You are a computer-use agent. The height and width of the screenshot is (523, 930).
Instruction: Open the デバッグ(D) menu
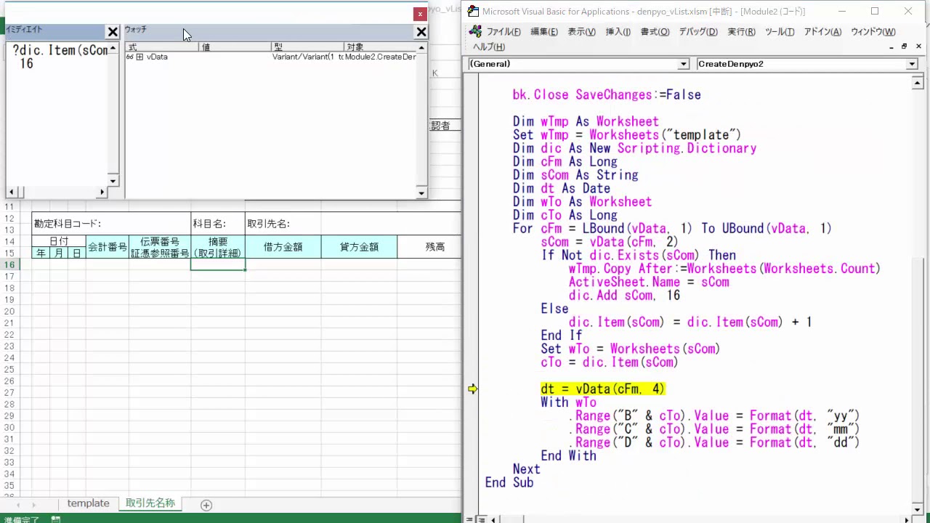tap(697, 32)
